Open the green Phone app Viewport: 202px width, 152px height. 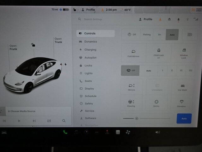coord(65,132)
